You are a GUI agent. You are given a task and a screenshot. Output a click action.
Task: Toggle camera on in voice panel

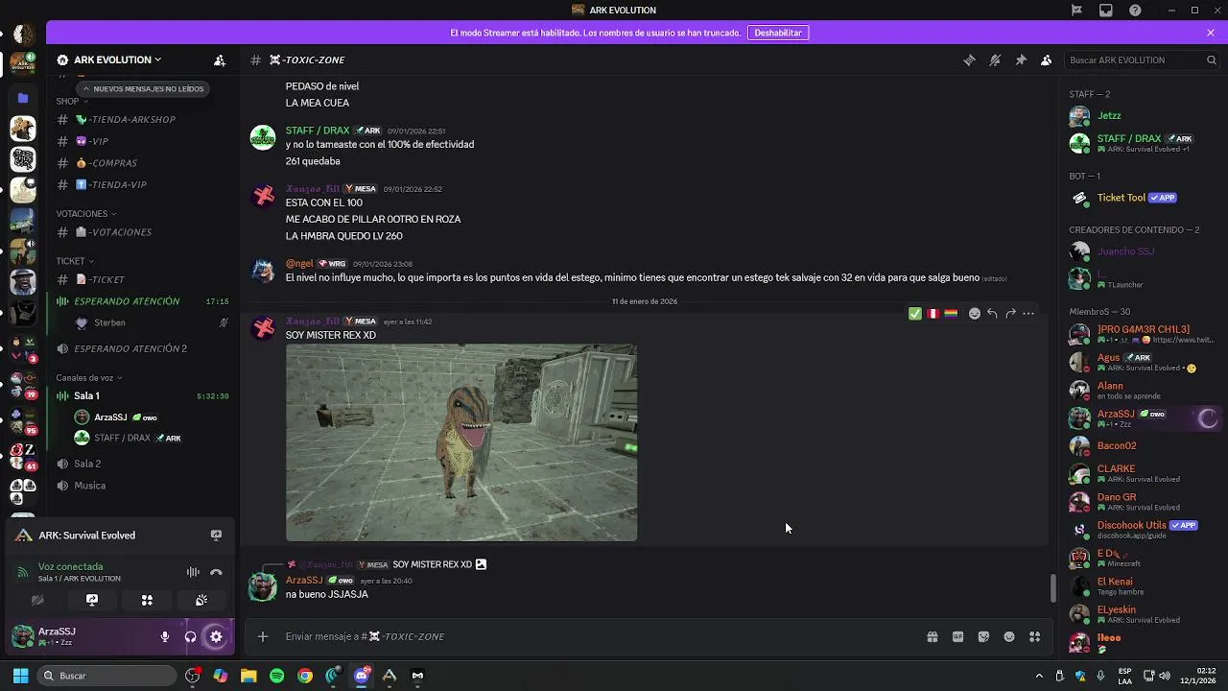point(37,600)
